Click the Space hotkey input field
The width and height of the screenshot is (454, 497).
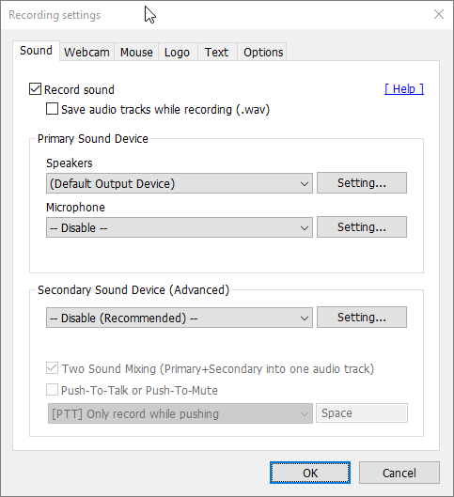(x=362, y=413)
